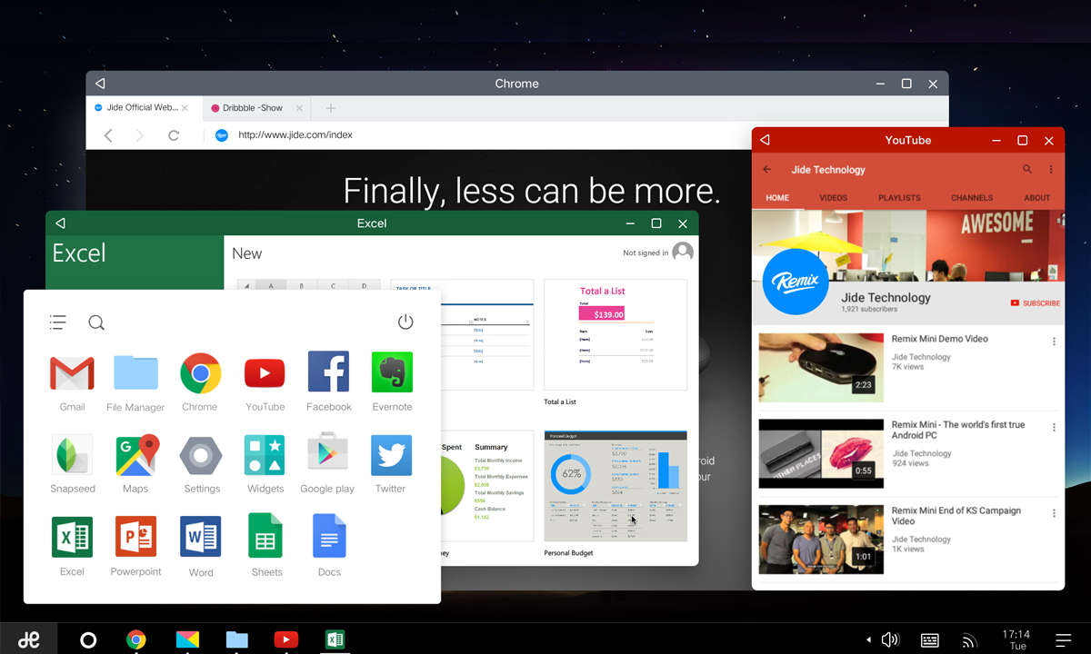Click the circle home button in taskbar
Image resolution: width=1091 pixels, height=654 pixels.
[x=88, y=639]
